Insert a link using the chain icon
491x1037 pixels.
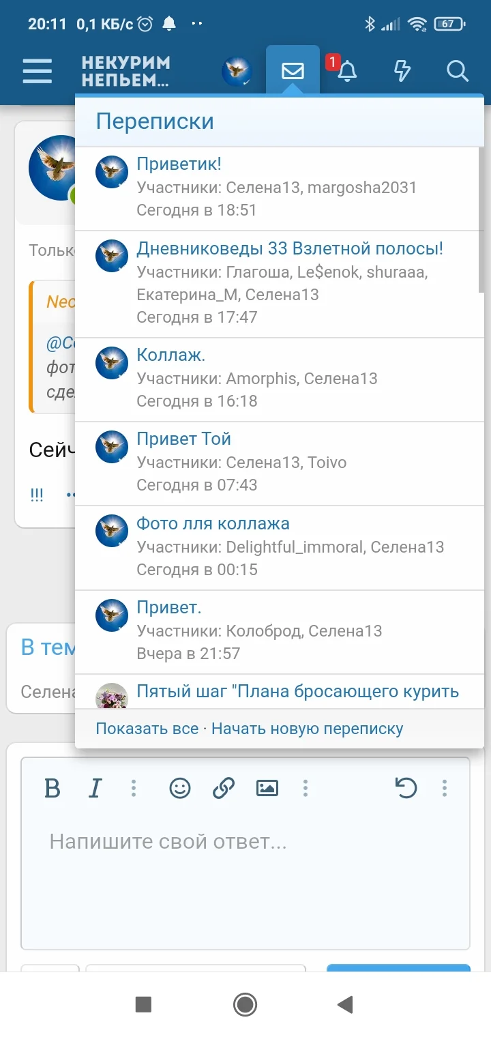[x=222, y=789]
